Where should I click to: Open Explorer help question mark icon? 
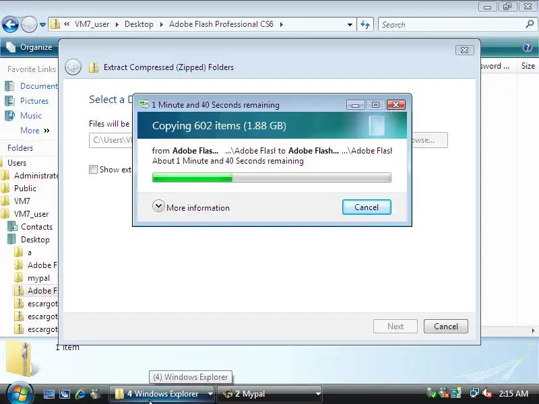coord(528,47)
